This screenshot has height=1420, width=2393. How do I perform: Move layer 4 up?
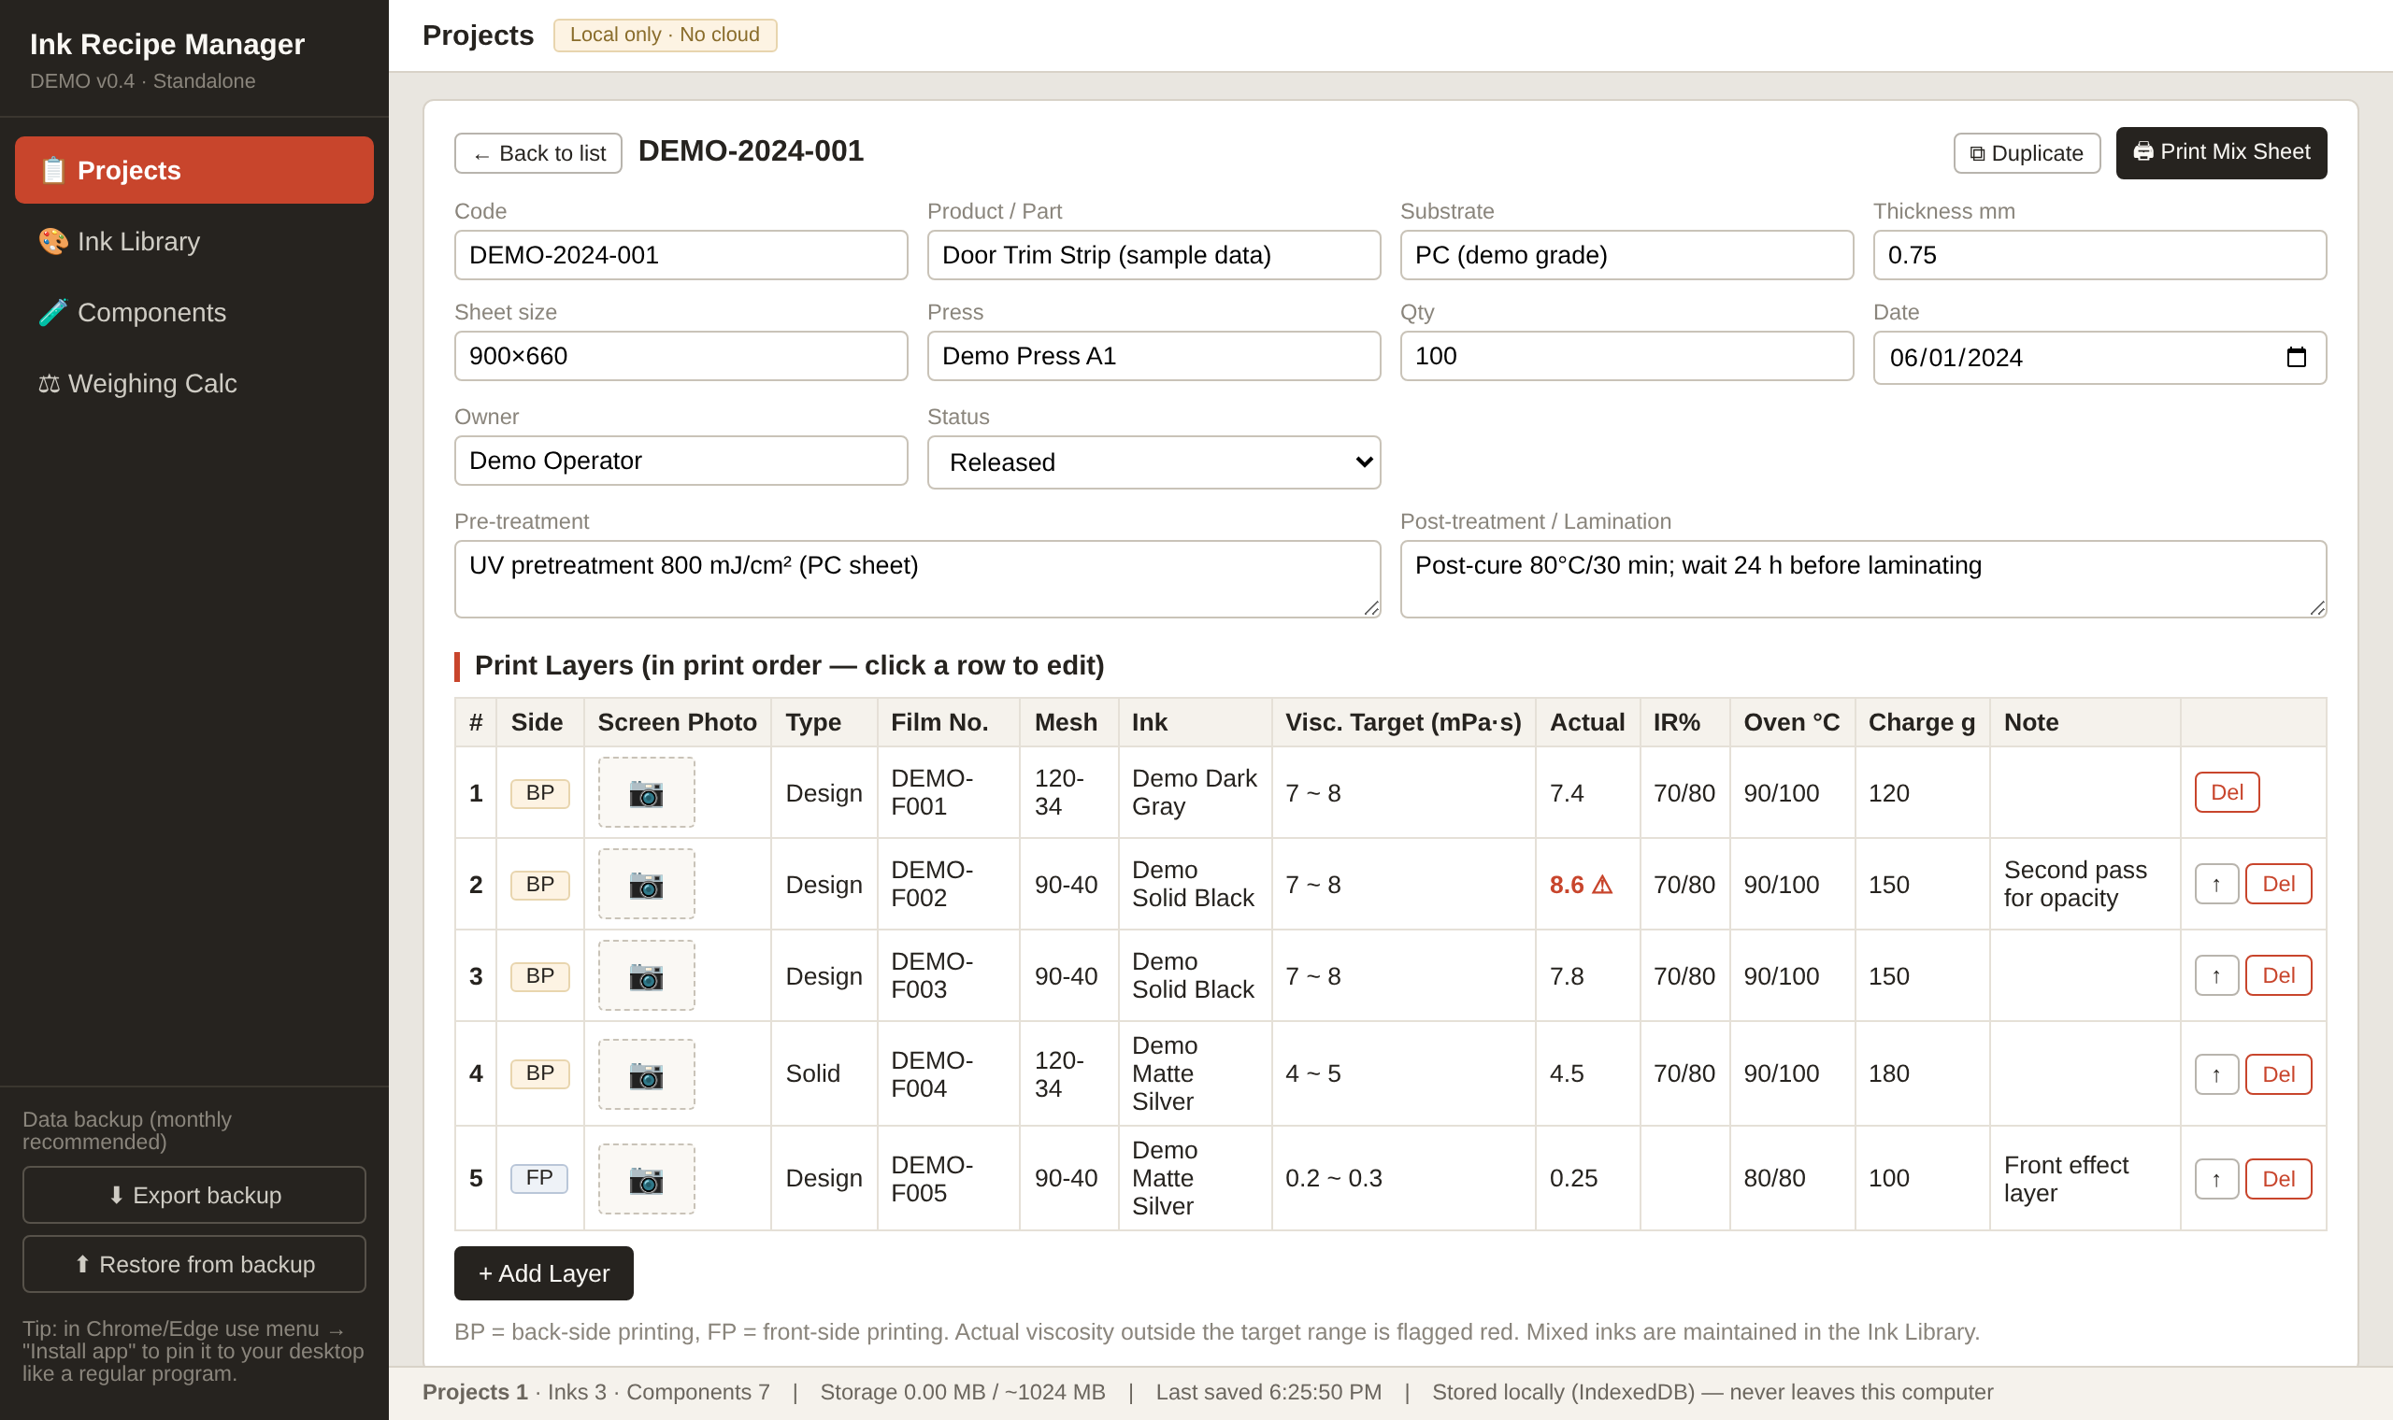click(2216, 1074)
